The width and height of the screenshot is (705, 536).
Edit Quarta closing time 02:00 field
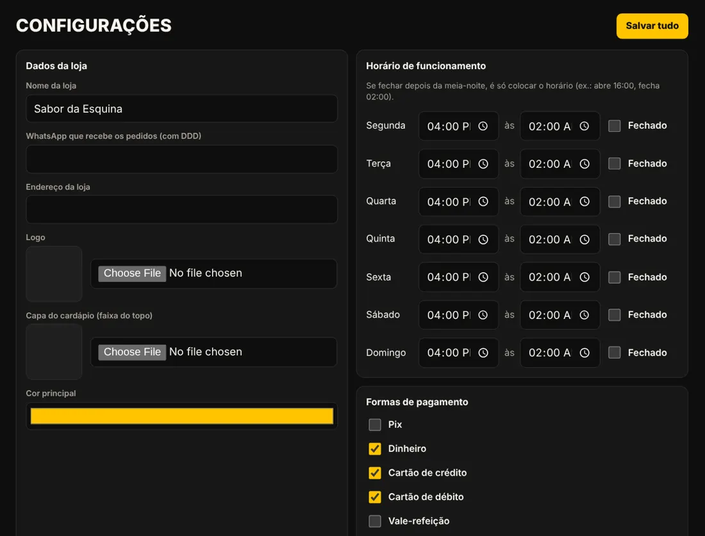(560, 202)
